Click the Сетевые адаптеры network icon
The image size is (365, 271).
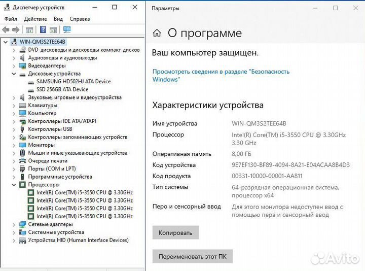pos(23,224)
